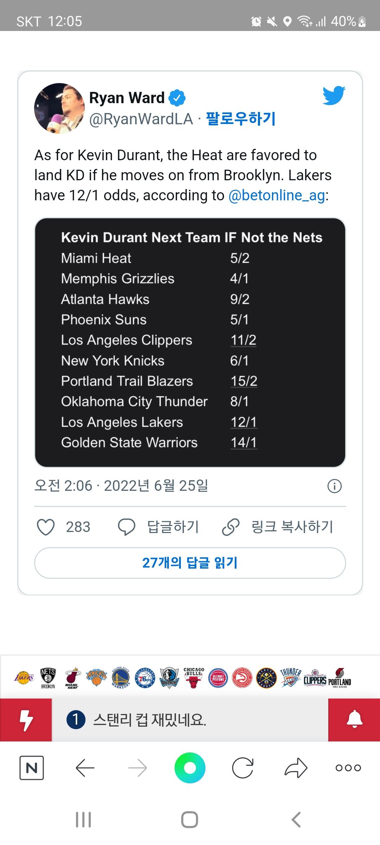Open the Kevin Durant odds table image
Viewport: 380px width, 845px height.
tap(190, 342)
